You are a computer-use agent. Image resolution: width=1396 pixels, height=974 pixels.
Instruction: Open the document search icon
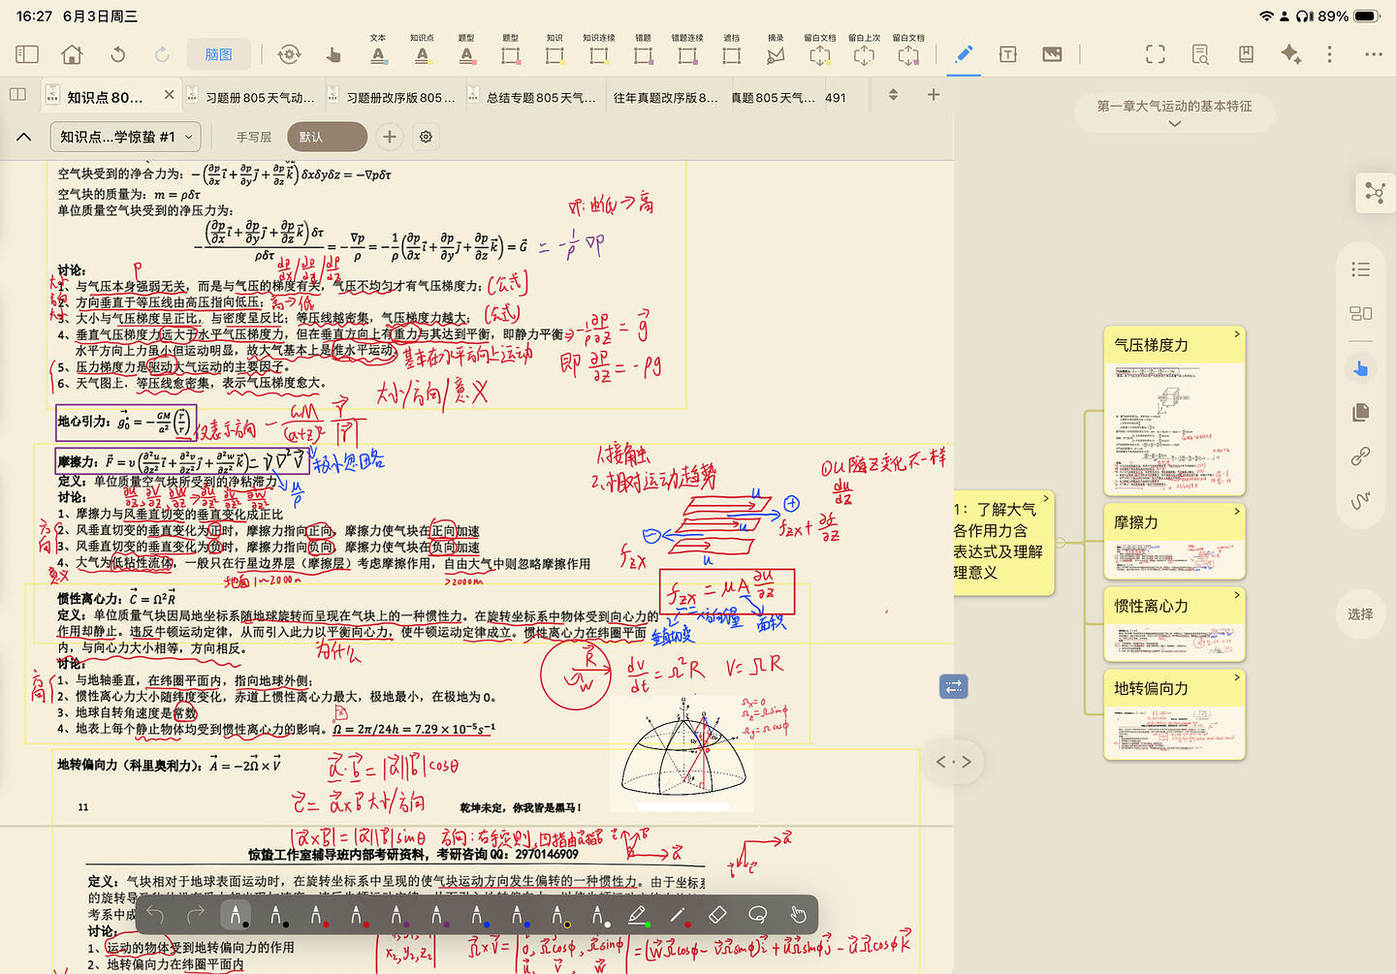pos(1200,54)
